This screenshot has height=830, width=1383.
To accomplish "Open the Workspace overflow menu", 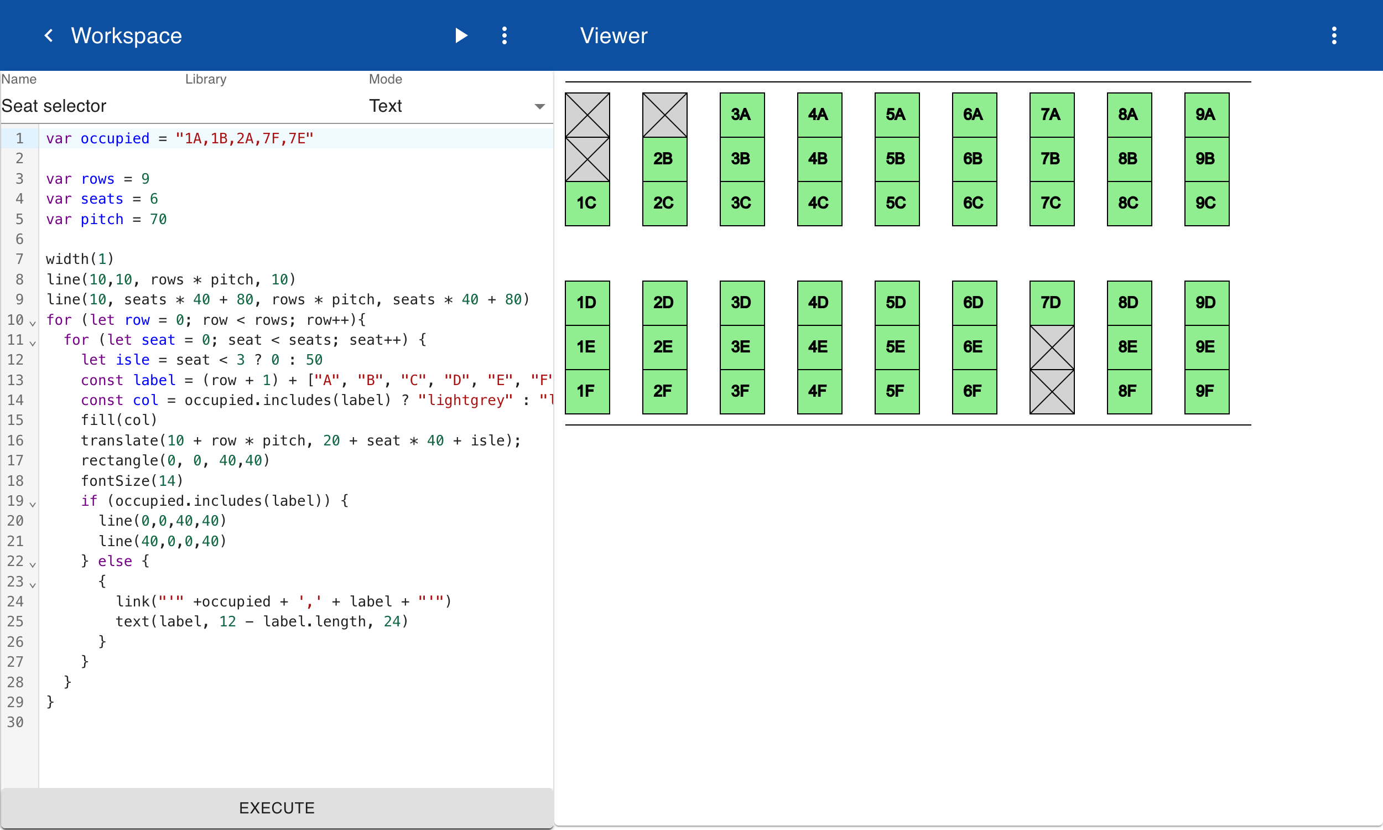I will click(504, 36).
